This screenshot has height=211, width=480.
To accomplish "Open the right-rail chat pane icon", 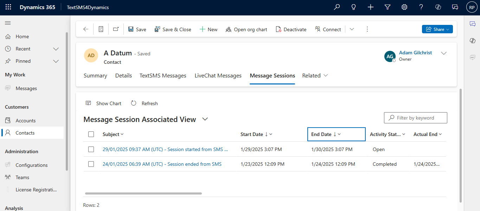I will pos(472,23).
